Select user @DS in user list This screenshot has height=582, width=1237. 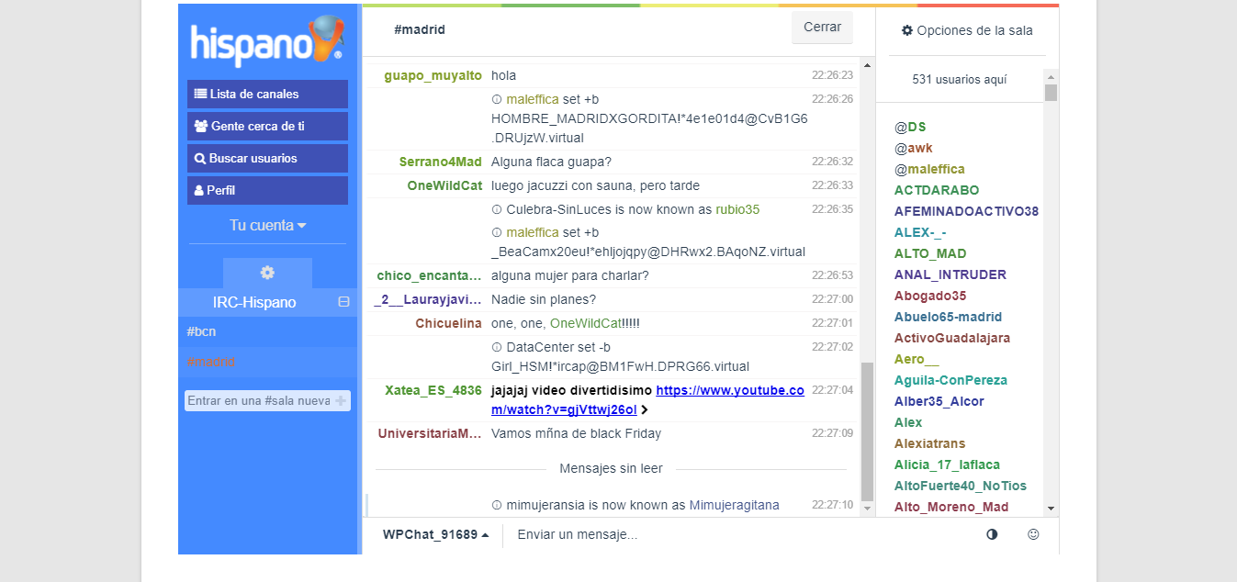point(910,127)
